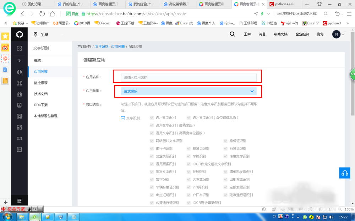Viewport: 355px width, 221px height.
Task: Toggle 网络图片文字识别 checkbox
Action: click(152, 141)
